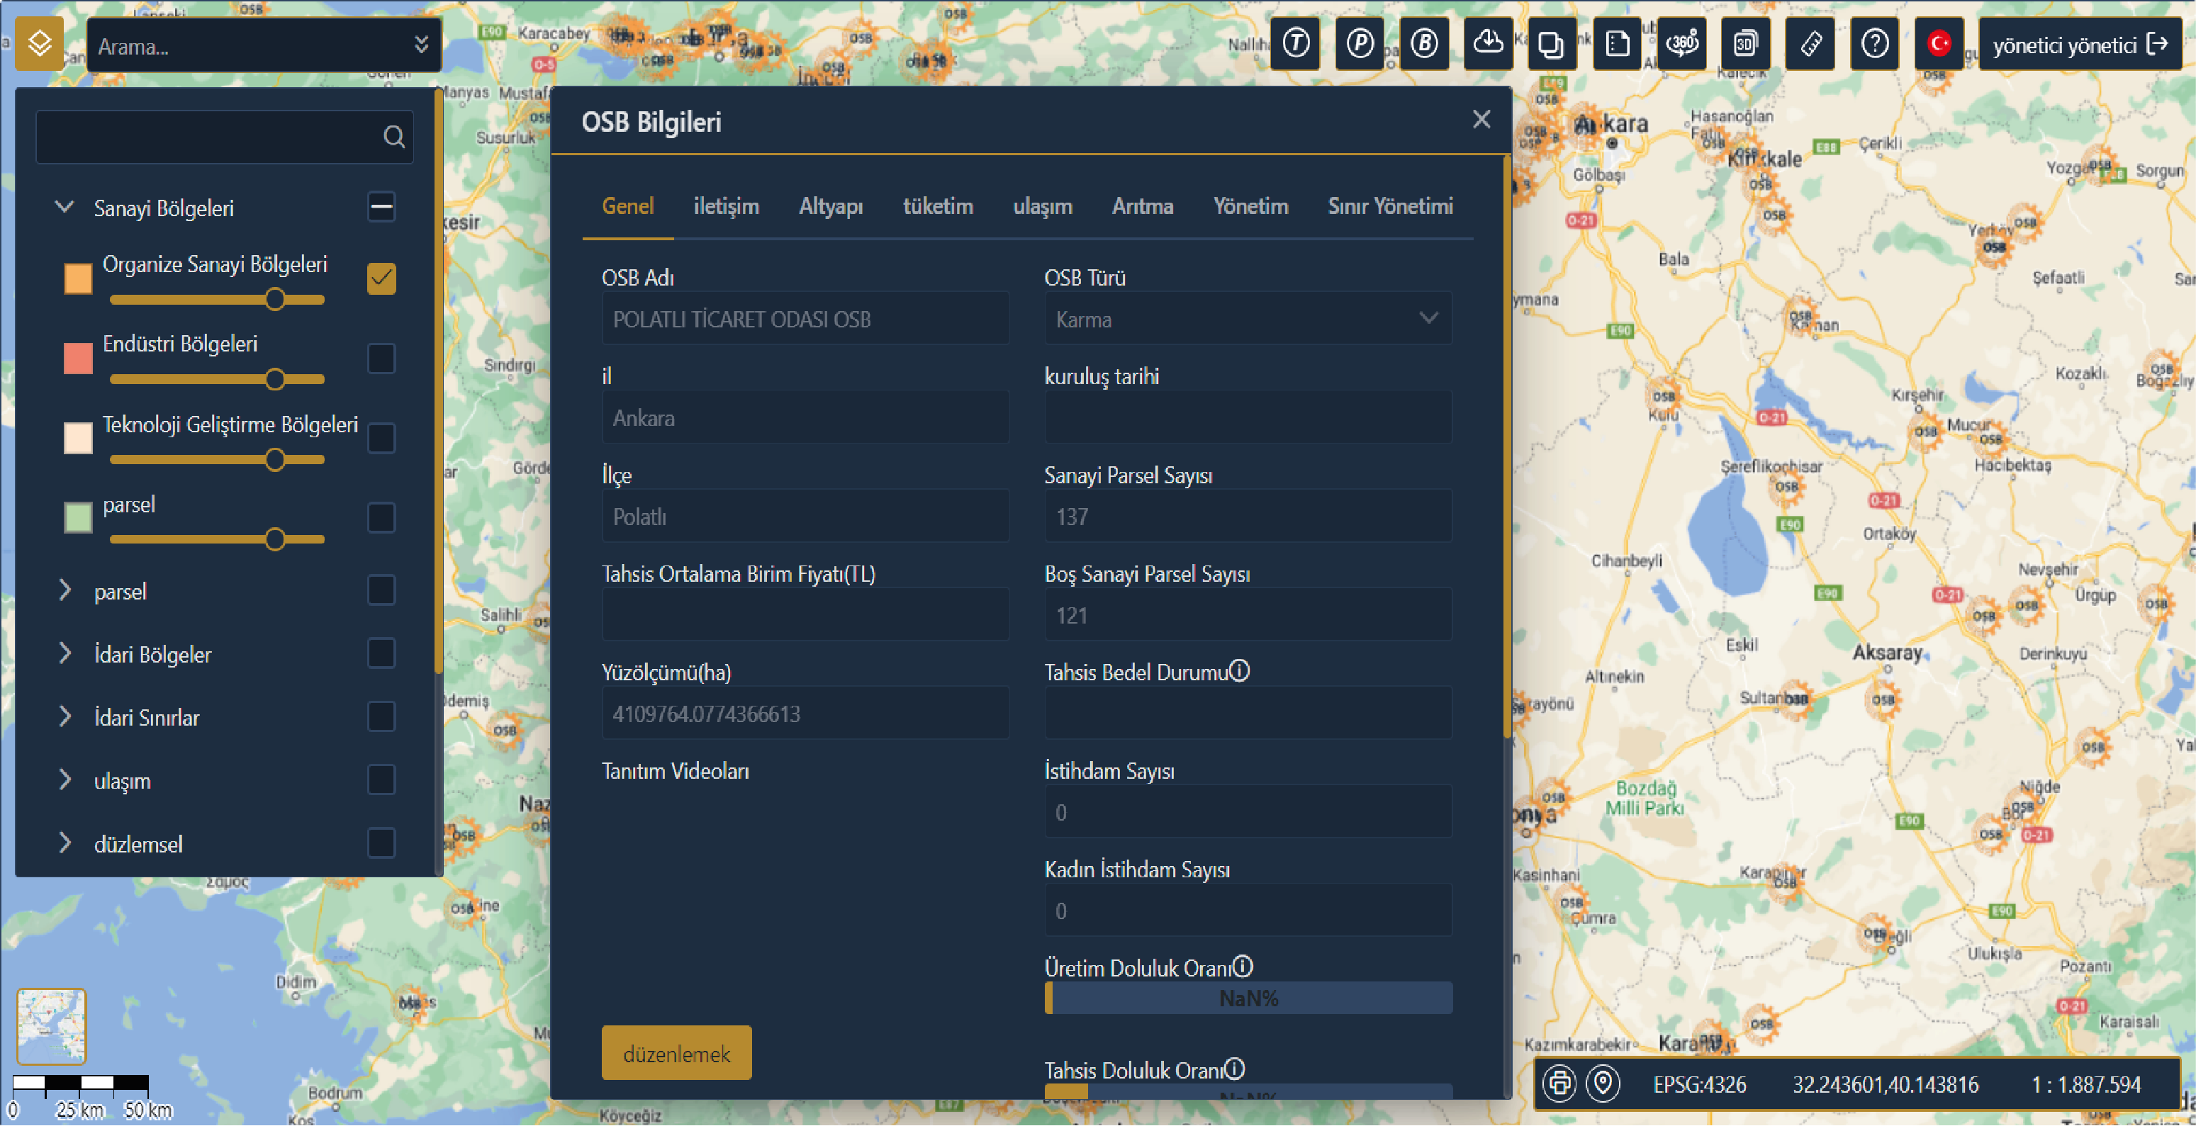This screenshot has width=2196, height=1126.
Task: Click the overlapping squares toolbar icon
Action: 1552,43
